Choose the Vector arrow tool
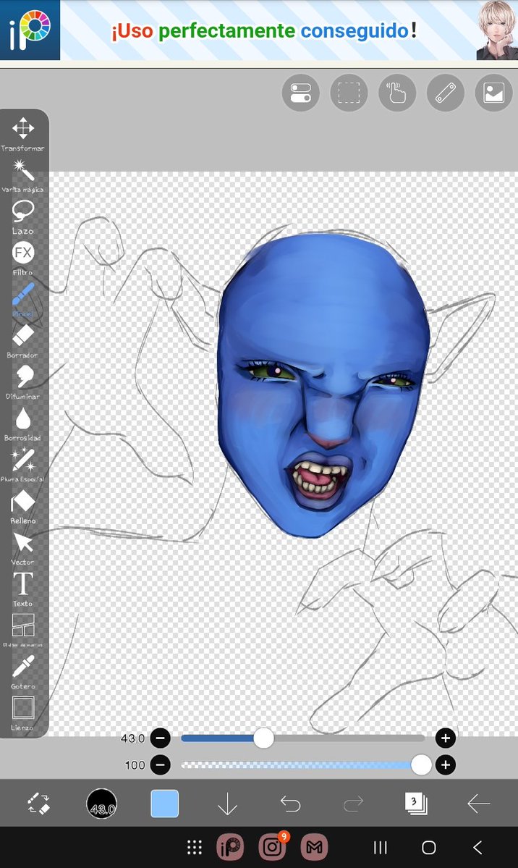The height and width of the screenshot is (868, 518). pyautogui.click(x=22, y=548)
